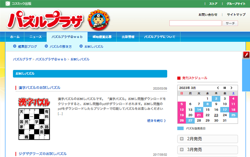
Task: Open the Flash icon side tab
Action: pyautogui.click(x=246, y=55)
